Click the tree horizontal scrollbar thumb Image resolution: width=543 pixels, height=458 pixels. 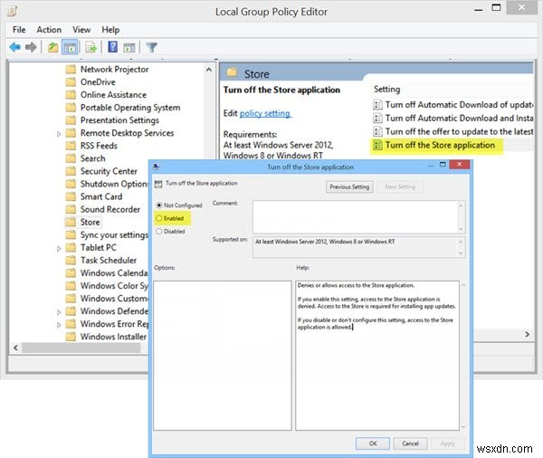tap(81, 348)
